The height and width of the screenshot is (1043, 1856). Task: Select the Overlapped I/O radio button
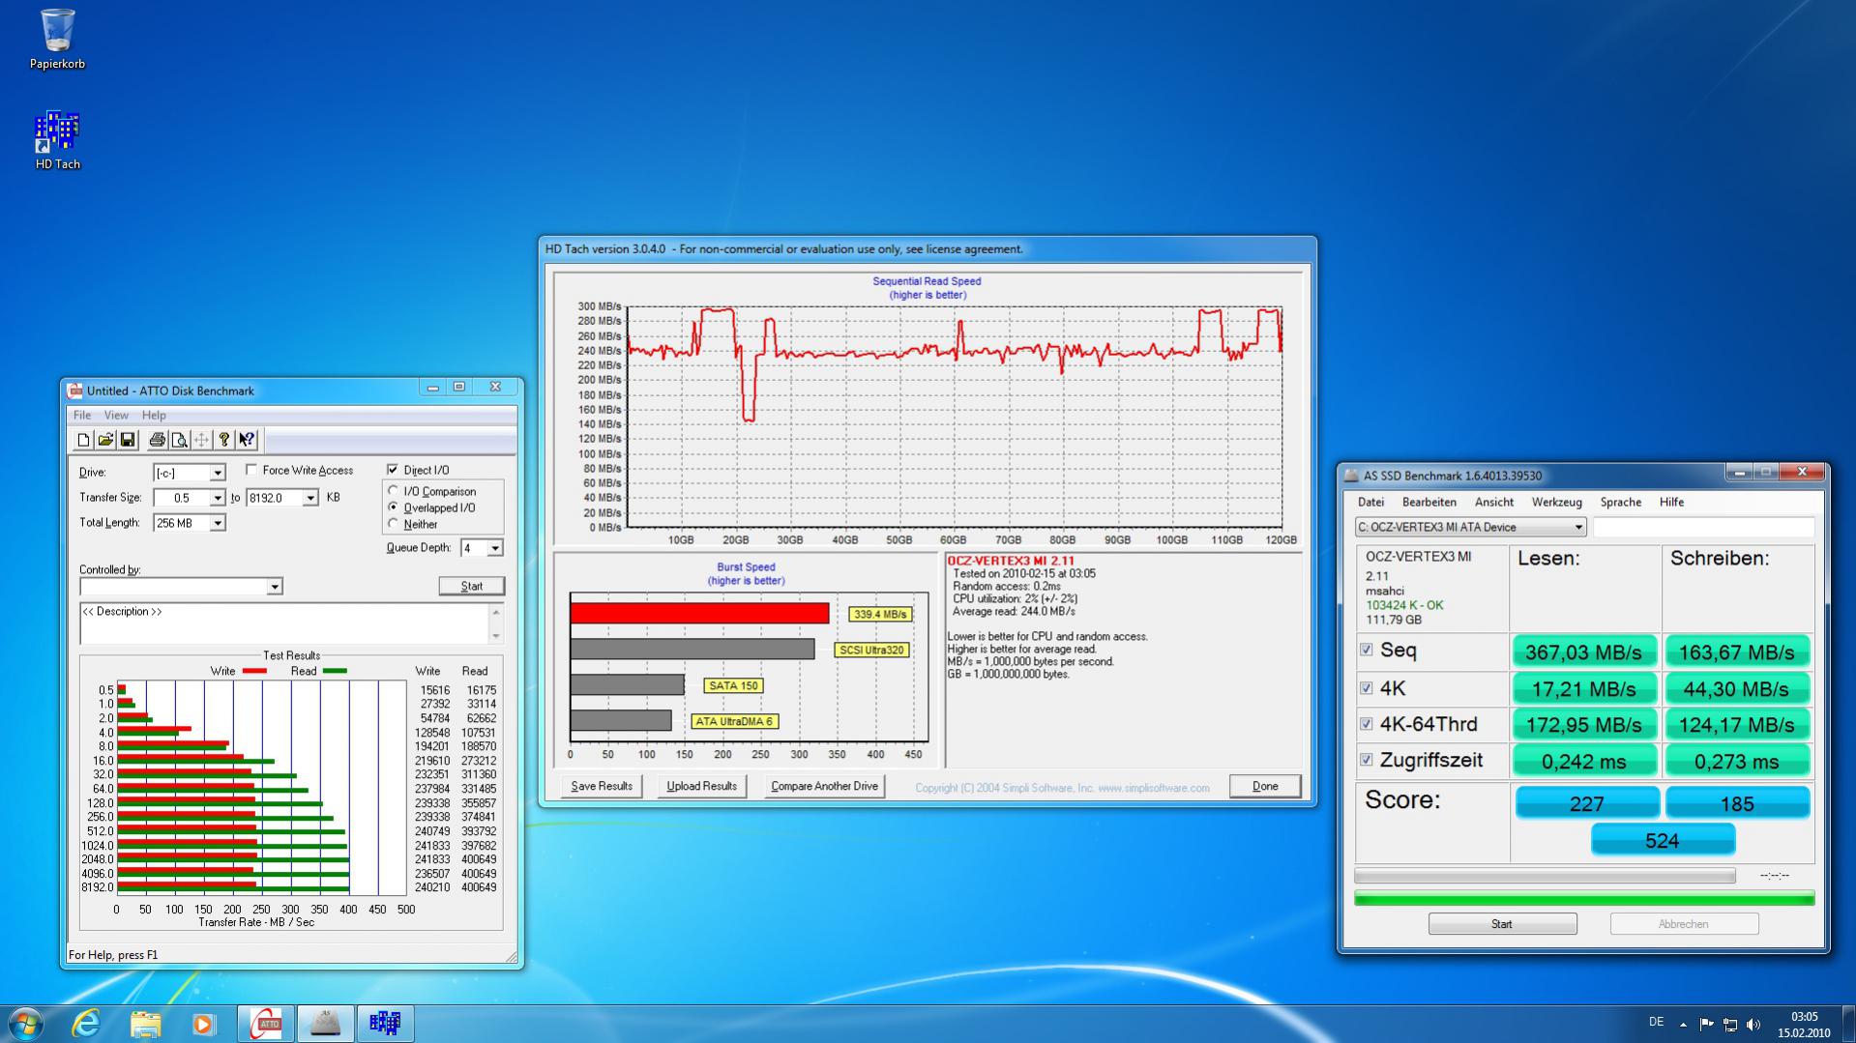coord(394,507)
